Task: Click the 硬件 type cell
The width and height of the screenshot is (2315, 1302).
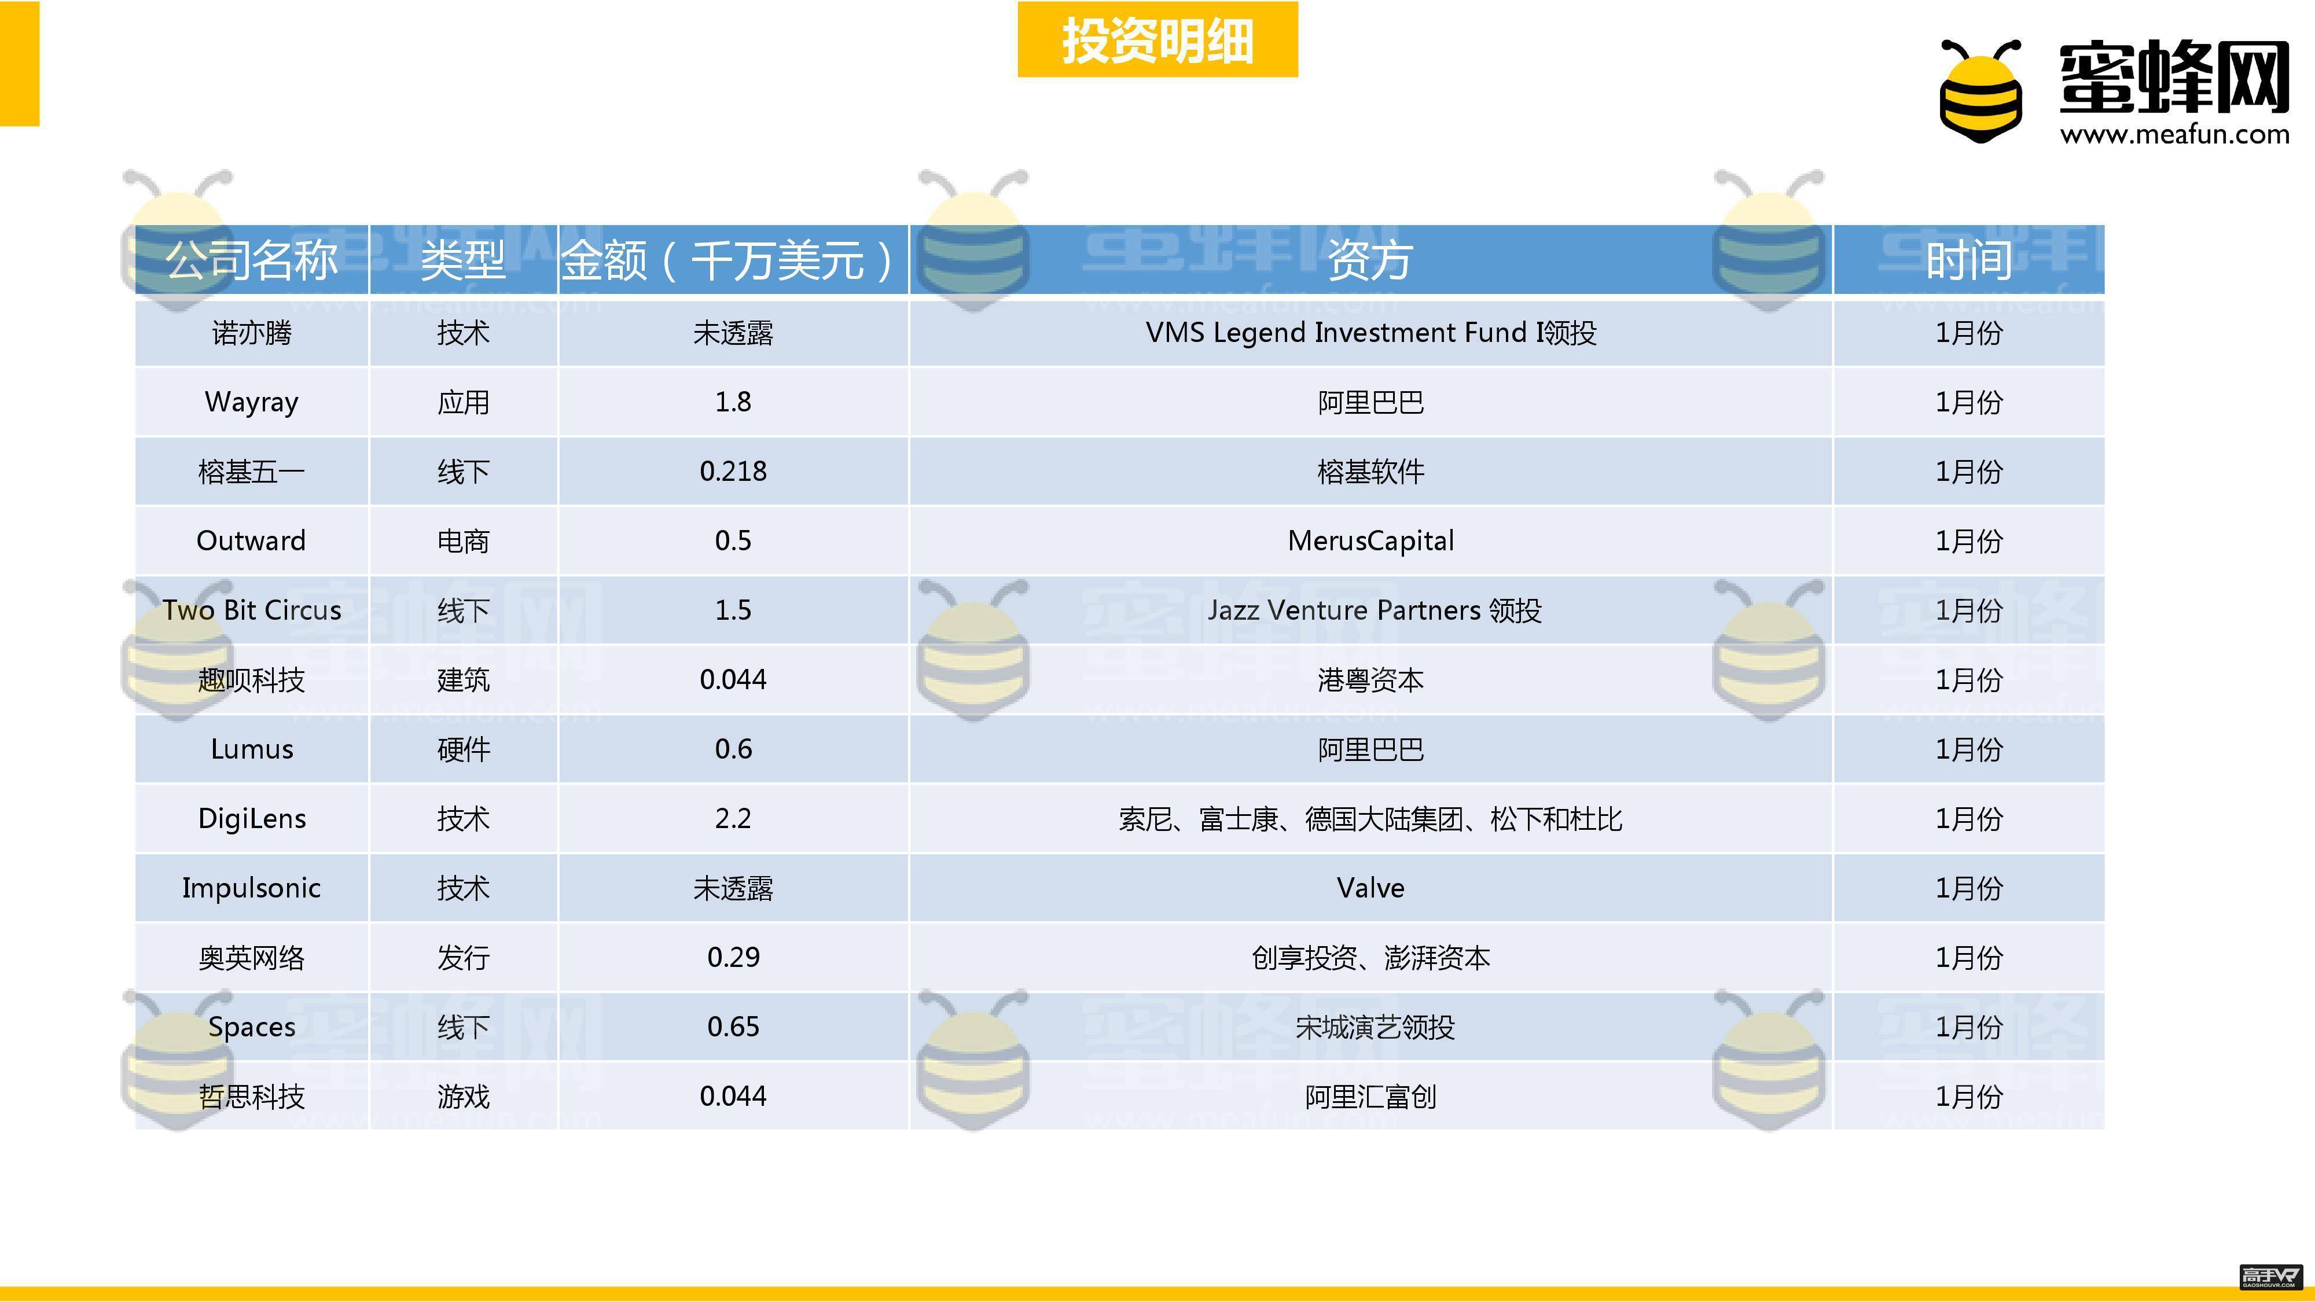Action: [463, 749]
